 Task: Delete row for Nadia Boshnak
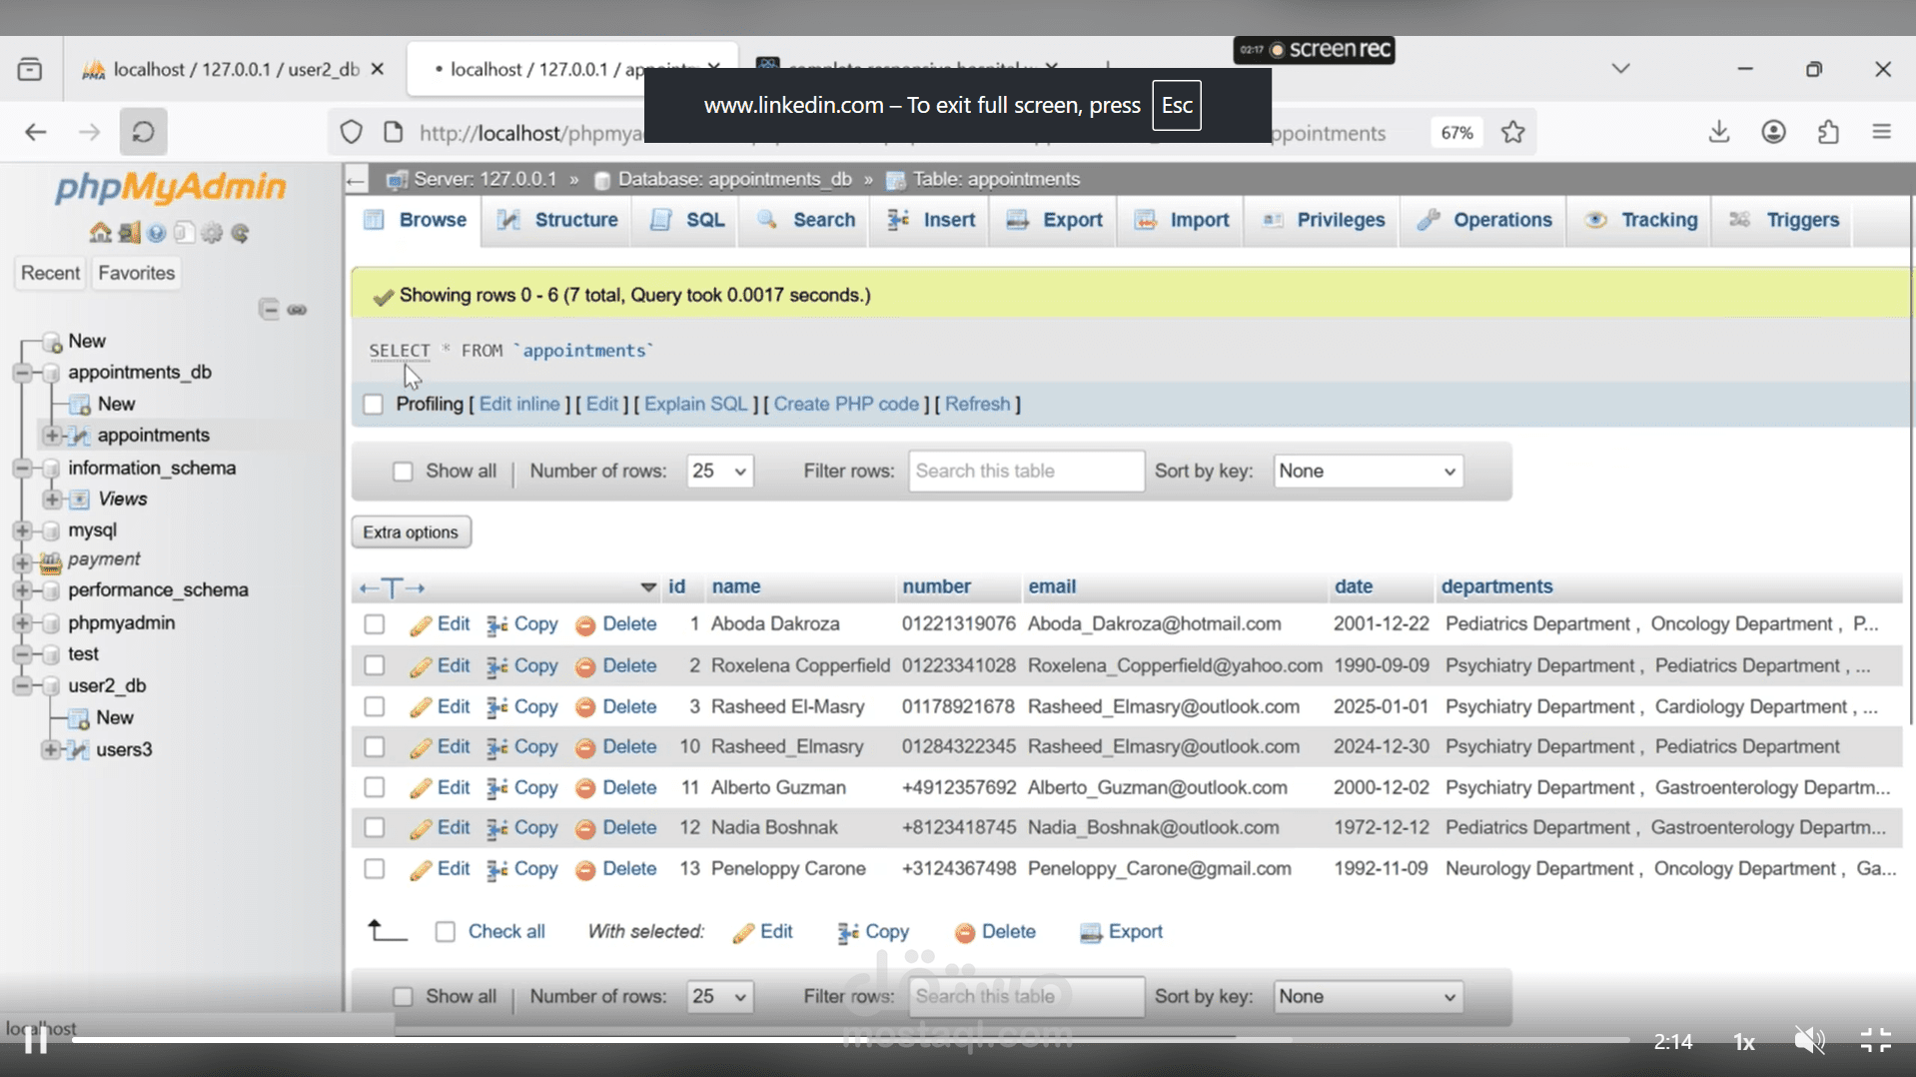pos(615,827)
